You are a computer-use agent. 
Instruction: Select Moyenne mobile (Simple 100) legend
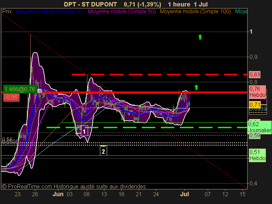coord(195,12)
